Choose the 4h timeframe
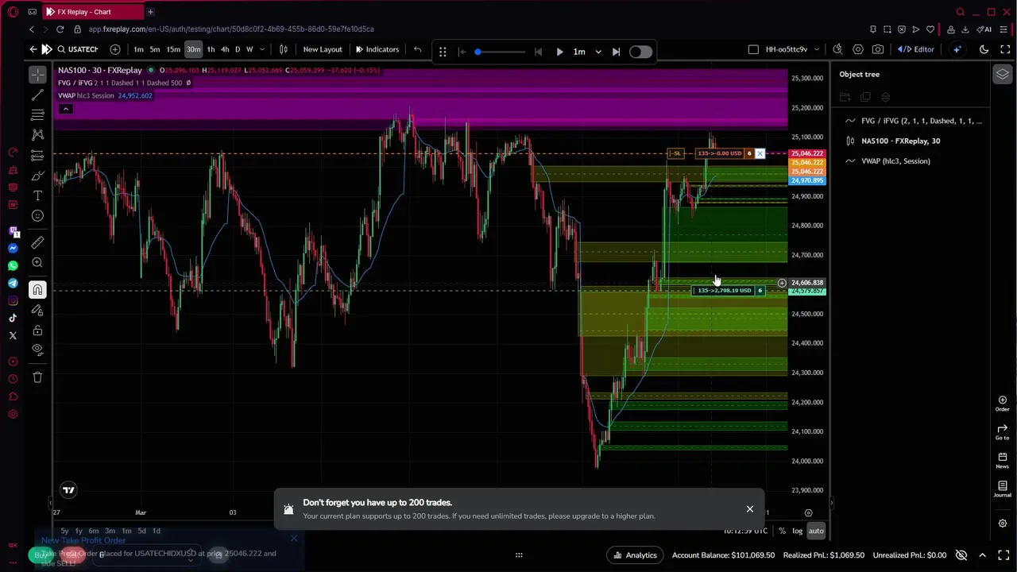The image size is (1017, 572). (225, 49)
